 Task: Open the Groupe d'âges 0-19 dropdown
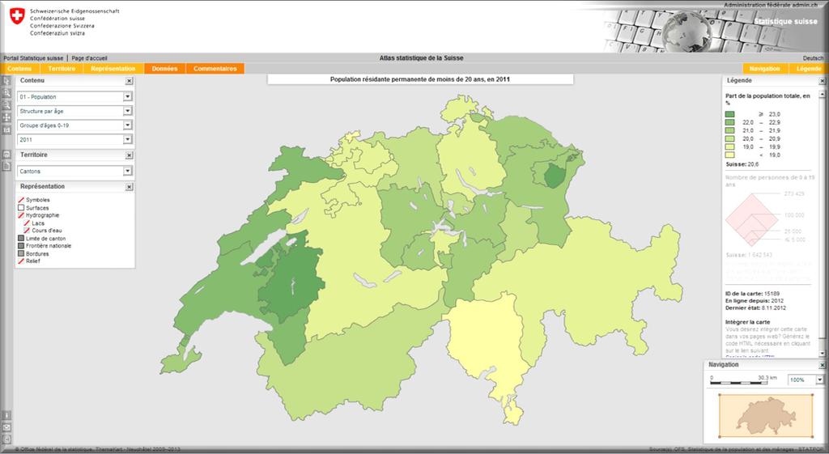point(74,125)
